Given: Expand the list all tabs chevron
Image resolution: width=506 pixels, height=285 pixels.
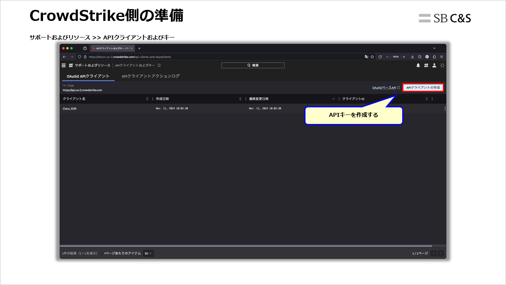Looking at the screenshot, I should coord(434,48).
